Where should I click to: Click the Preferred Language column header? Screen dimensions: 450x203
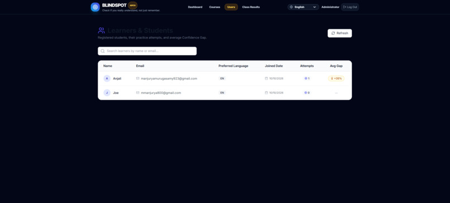pyautogui.click(x=233, y=66)
